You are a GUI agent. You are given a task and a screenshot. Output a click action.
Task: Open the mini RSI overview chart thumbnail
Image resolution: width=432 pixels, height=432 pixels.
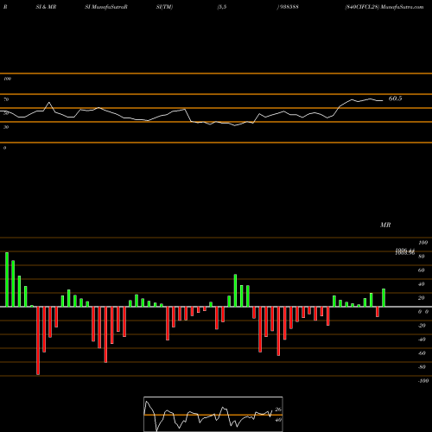[213, 414]
